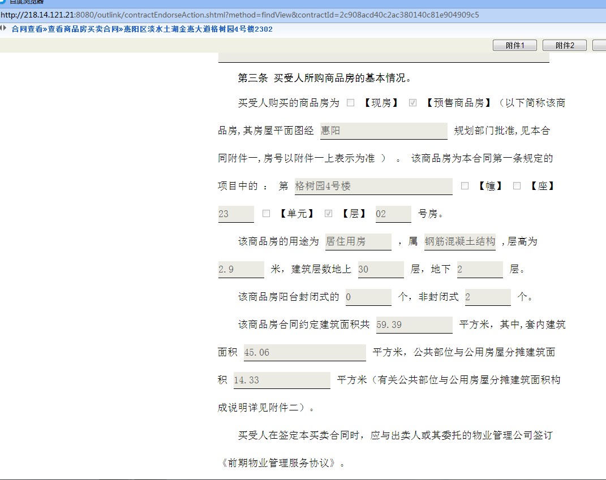
Task: Click the shared area field 14.33
Action: (x=282, y=380)
